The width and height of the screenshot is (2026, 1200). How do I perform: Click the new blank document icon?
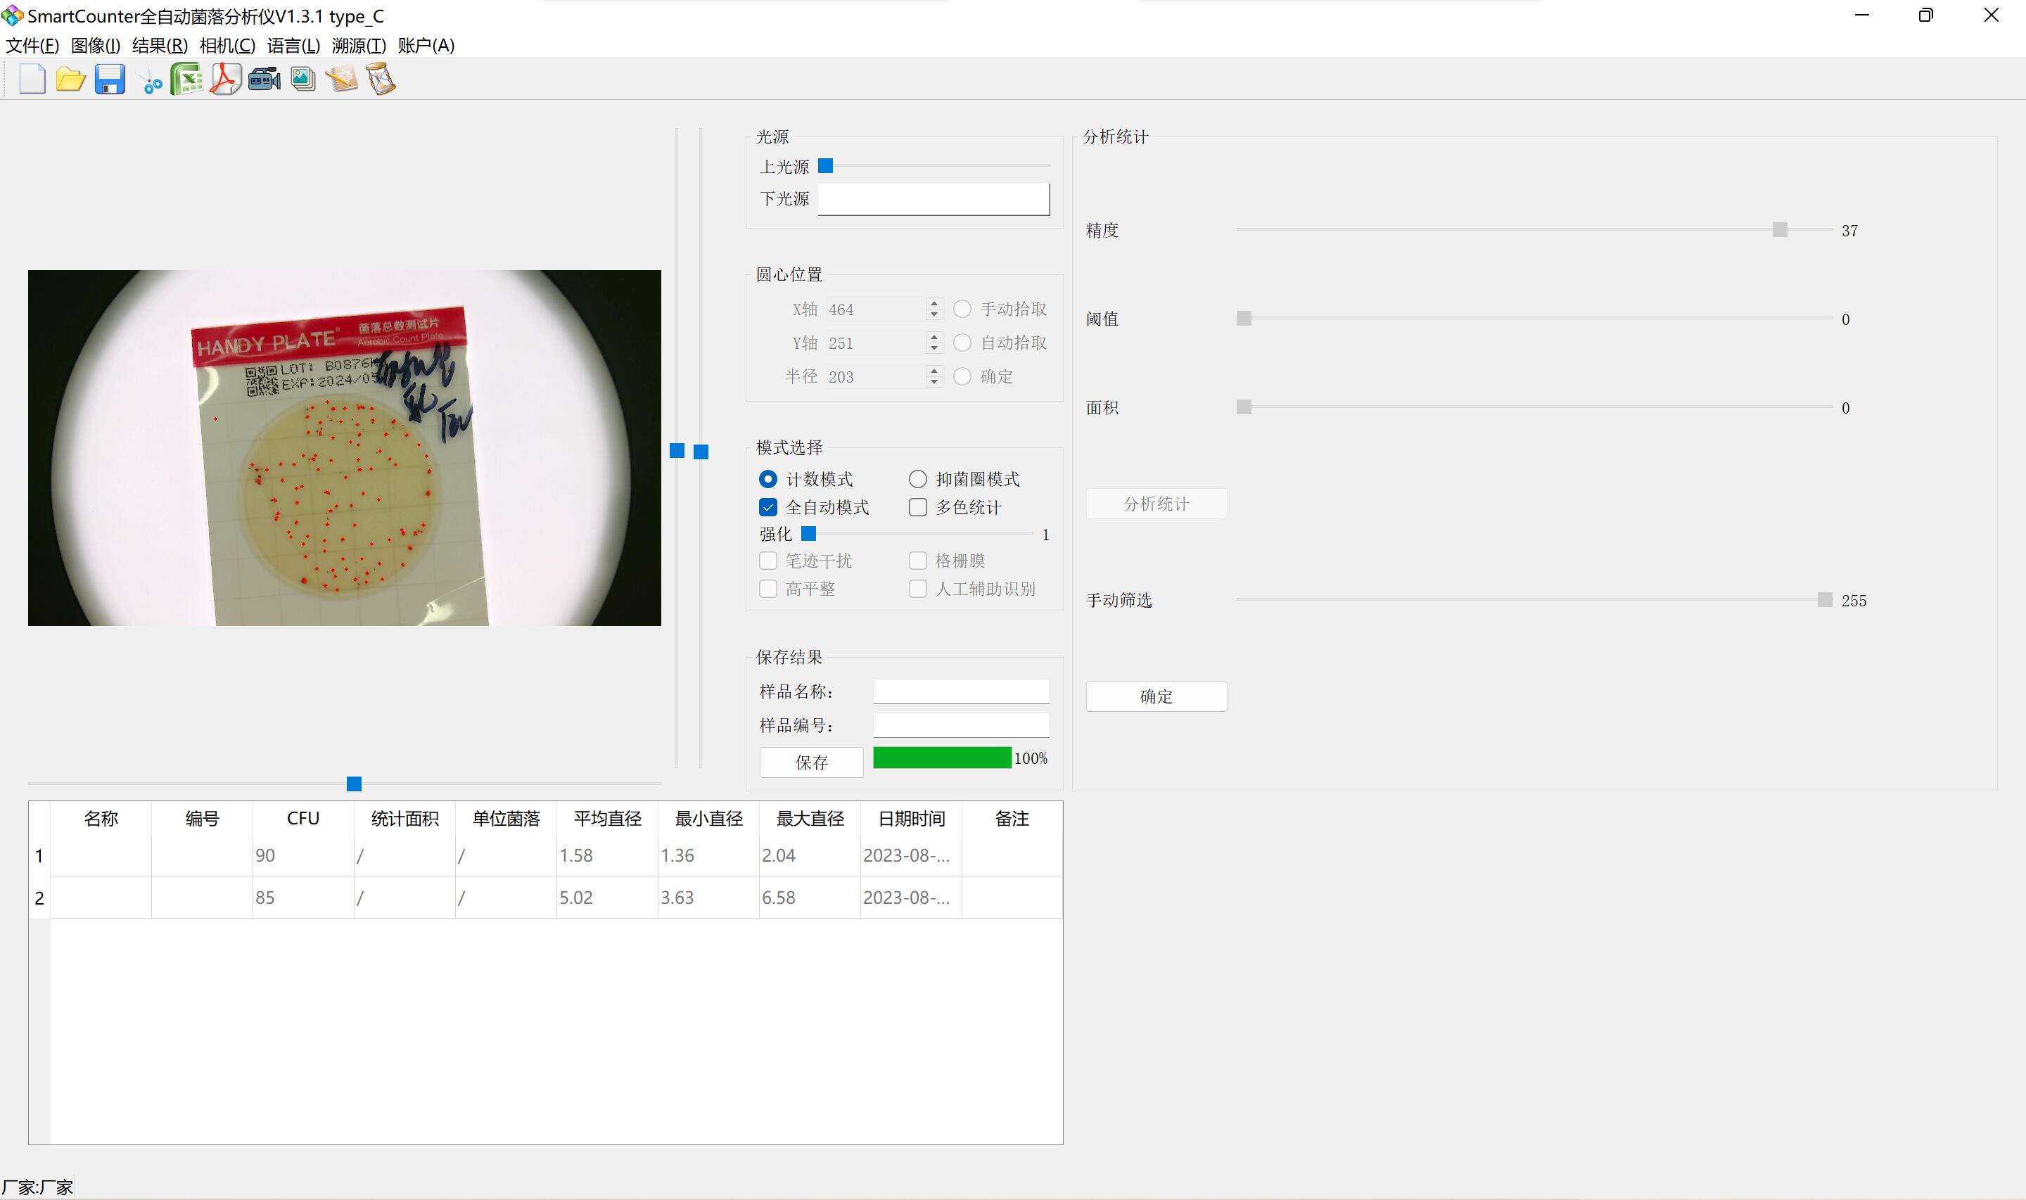pos(32,79)
